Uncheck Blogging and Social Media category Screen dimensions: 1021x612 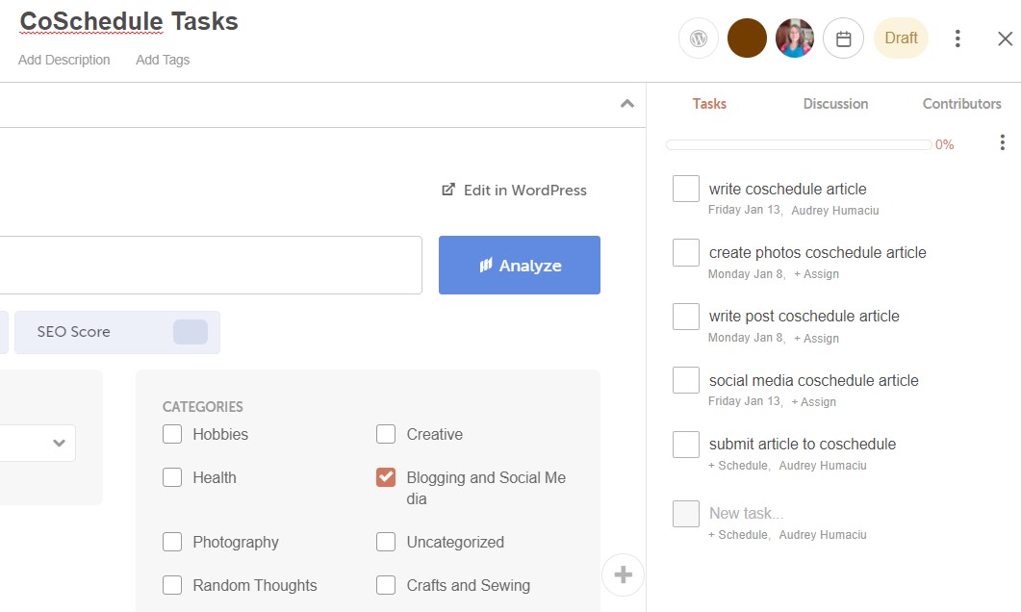(386, 478)
